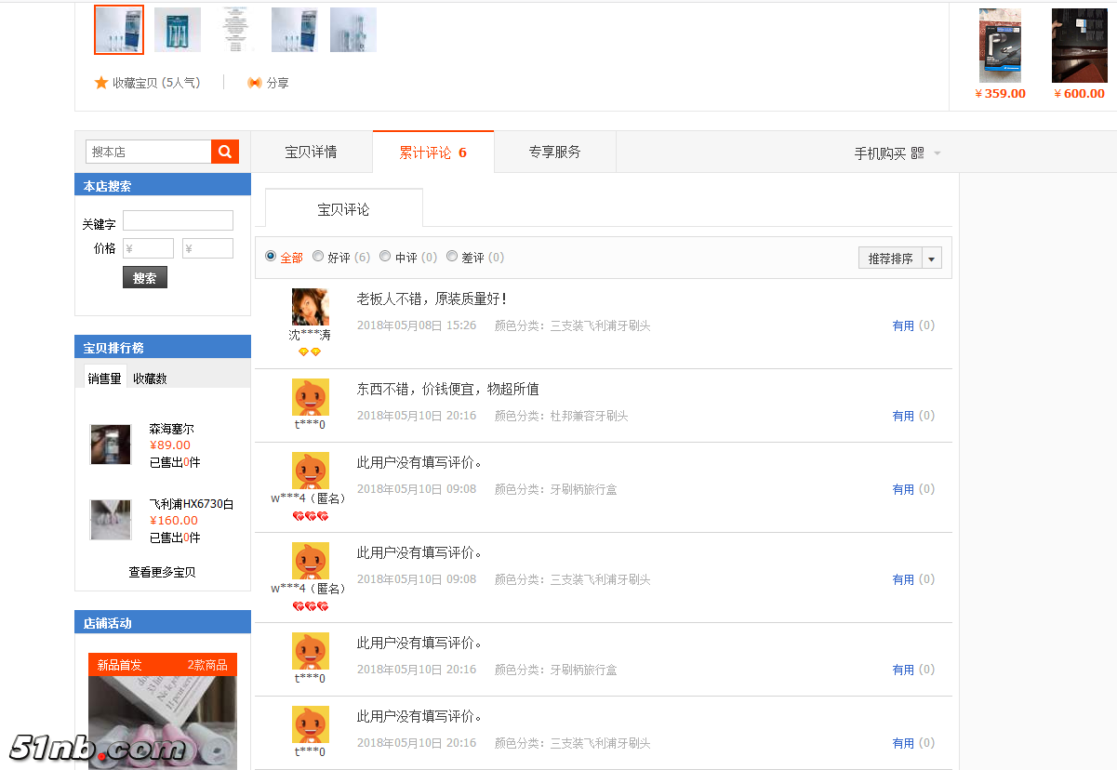Viewport: 1117px width, 770px height.
Task: Expand the 手机购买 dropdown arrow
Action: tap(937, 153)
